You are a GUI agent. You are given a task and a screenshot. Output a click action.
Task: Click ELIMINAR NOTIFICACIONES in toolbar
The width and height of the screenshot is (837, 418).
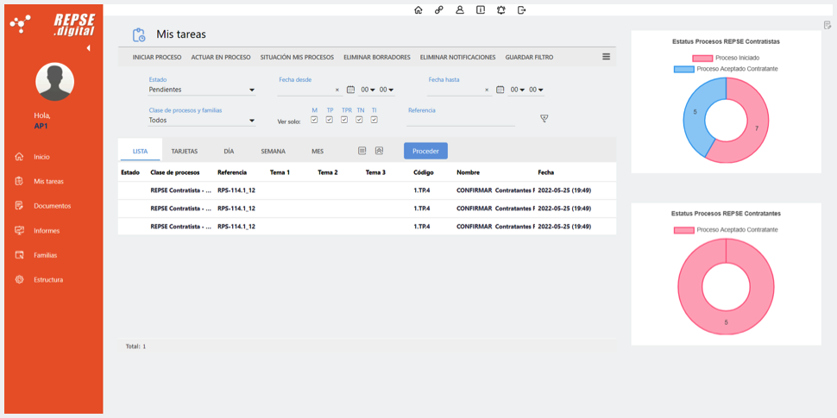pos(457,57)
